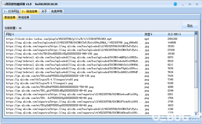Open the 免责声明 tab
The image size is (202, 124).
(x=57, y=11)
